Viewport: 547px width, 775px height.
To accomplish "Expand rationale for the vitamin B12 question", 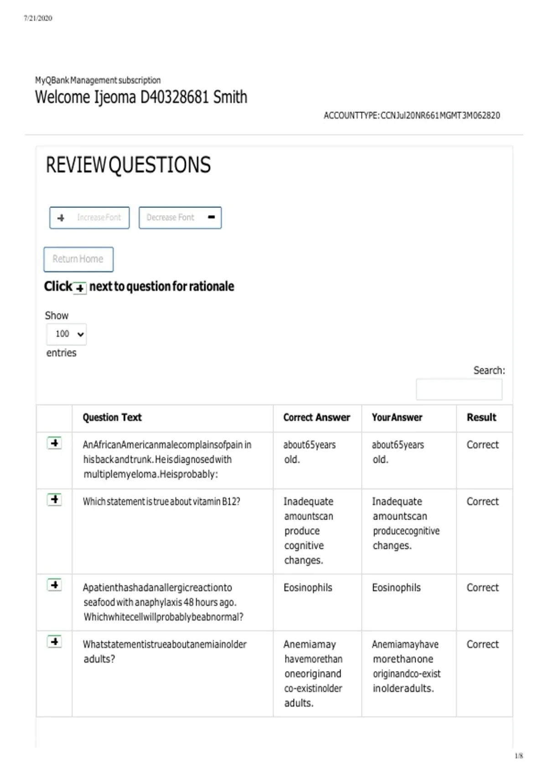I will (55, 499).
